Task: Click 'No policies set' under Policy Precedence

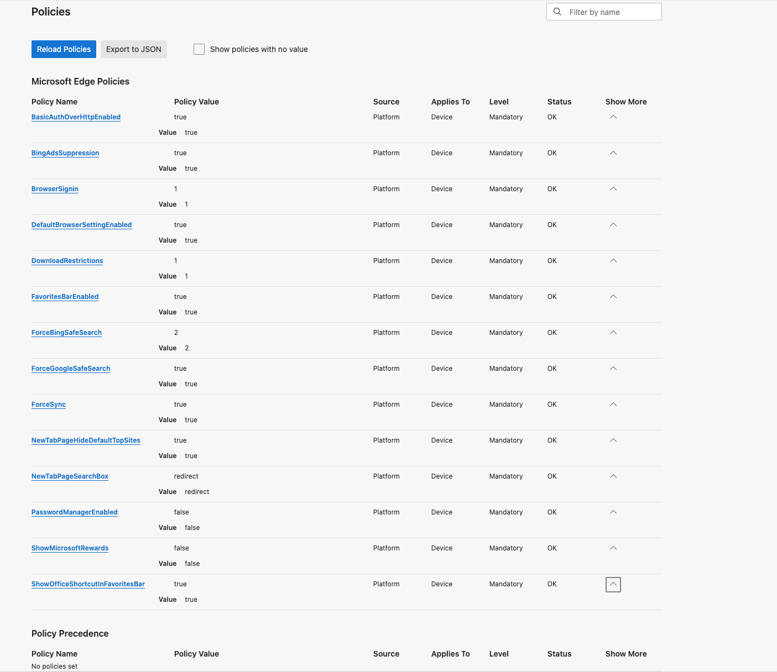Action: click(54, 666)
